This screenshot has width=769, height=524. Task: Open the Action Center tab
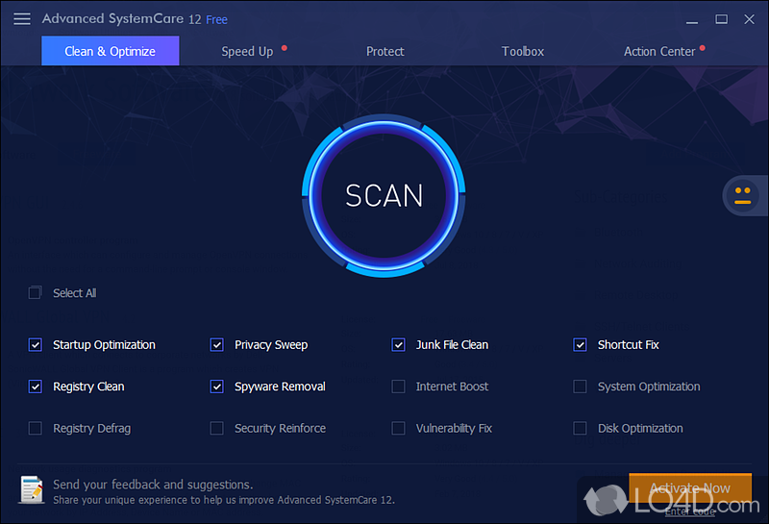coord(659,51)
